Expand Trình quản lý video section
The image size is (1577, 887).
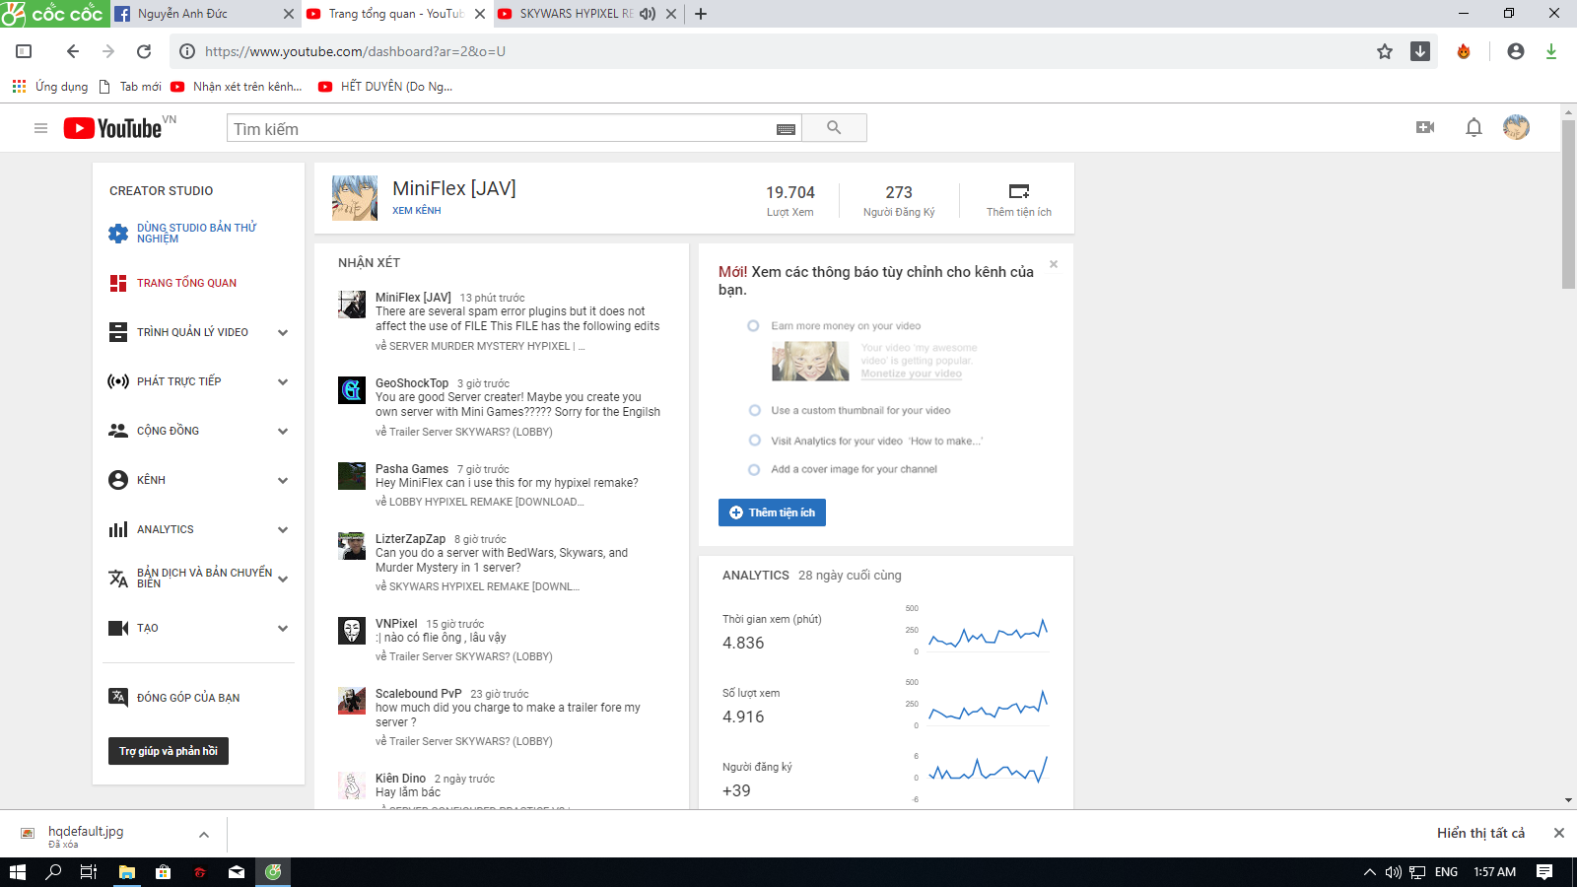(283, 333)
